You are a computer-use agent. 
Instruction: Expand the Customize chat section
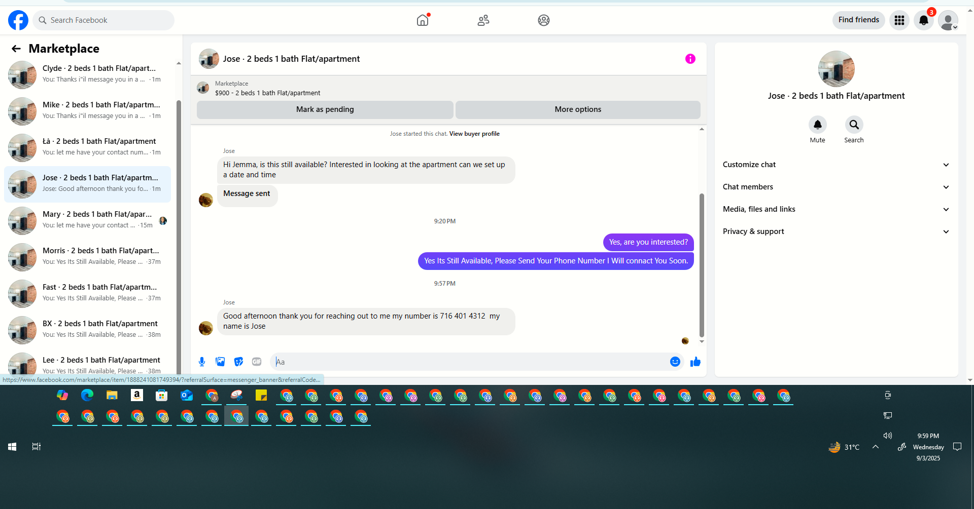(837, 165)
